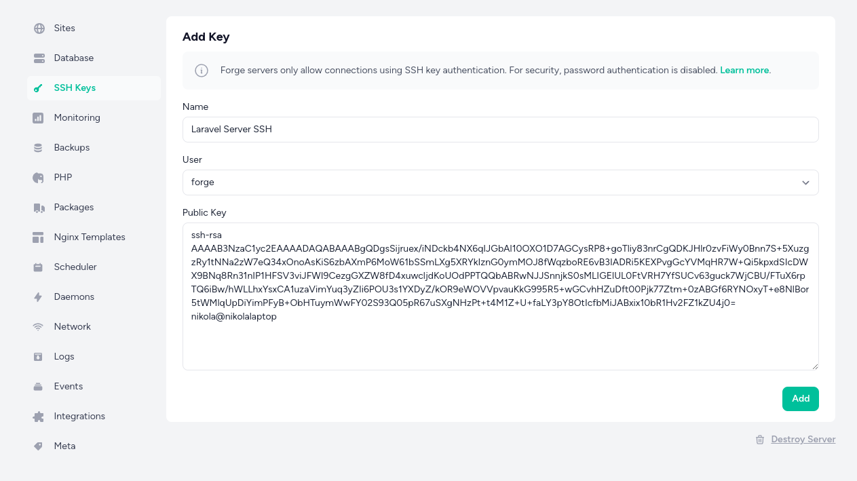Focus the Name input field

(x=500, y=130)
